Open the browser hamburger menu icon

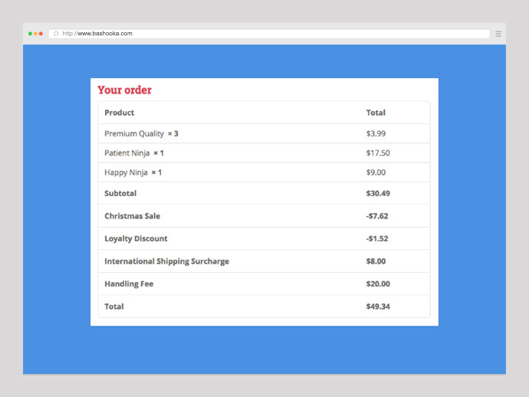[498, 34]
